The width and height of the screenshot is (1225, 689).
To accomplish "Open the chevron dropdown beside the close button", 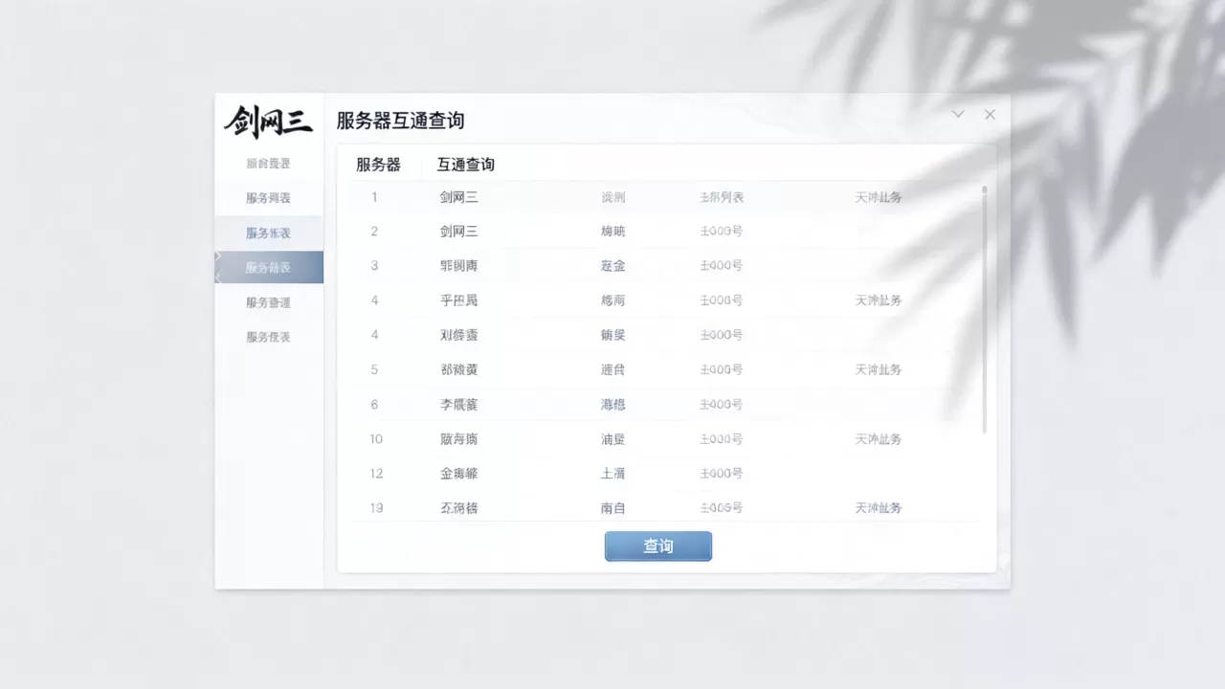I will click(x=958, y=114).
